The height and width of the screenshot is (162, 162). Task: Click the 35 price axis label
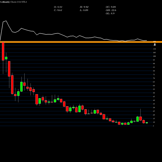point(154,104)
